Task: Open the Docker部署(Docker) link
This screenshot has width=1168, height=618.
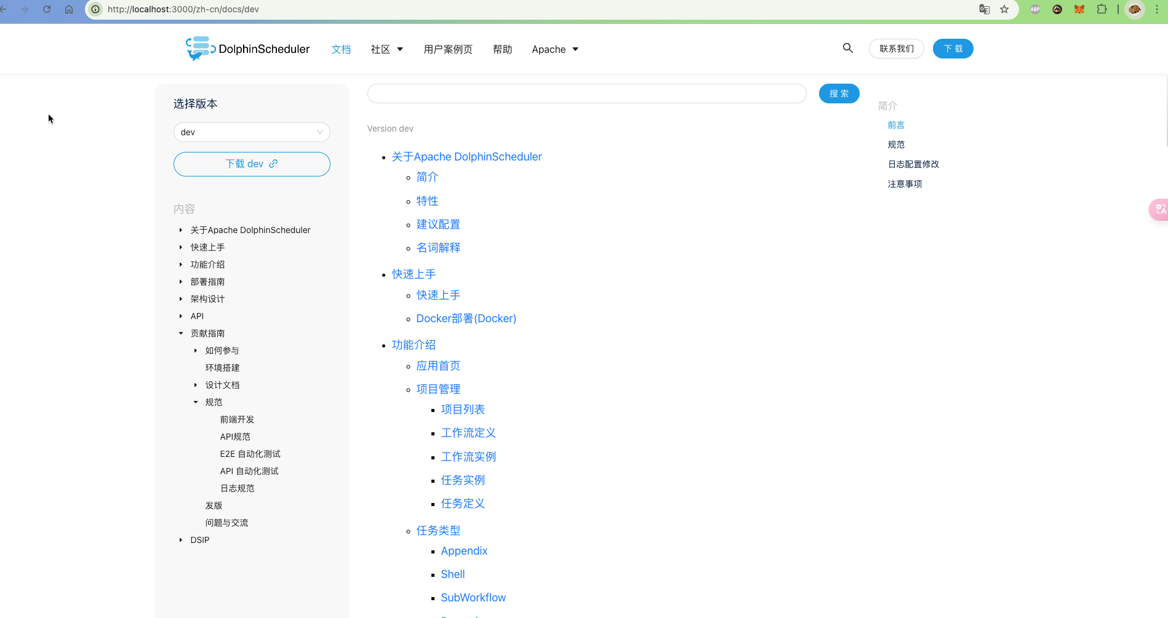Action: pos(466,319)
